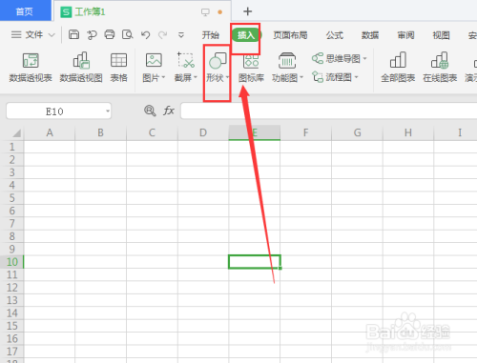Image resolution: width=477 pixels, height=363 pixels.
Task: Insert a 流程图 flowchart
Action: pos(332,77)
